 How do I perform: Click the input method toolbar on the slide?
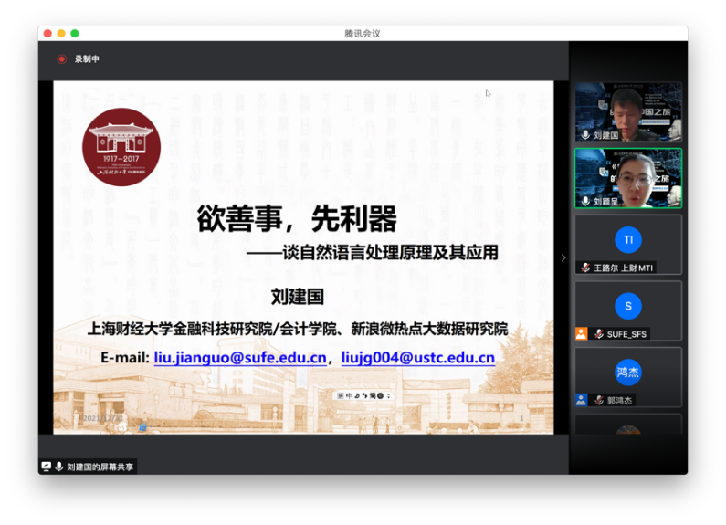click(363, 395)
